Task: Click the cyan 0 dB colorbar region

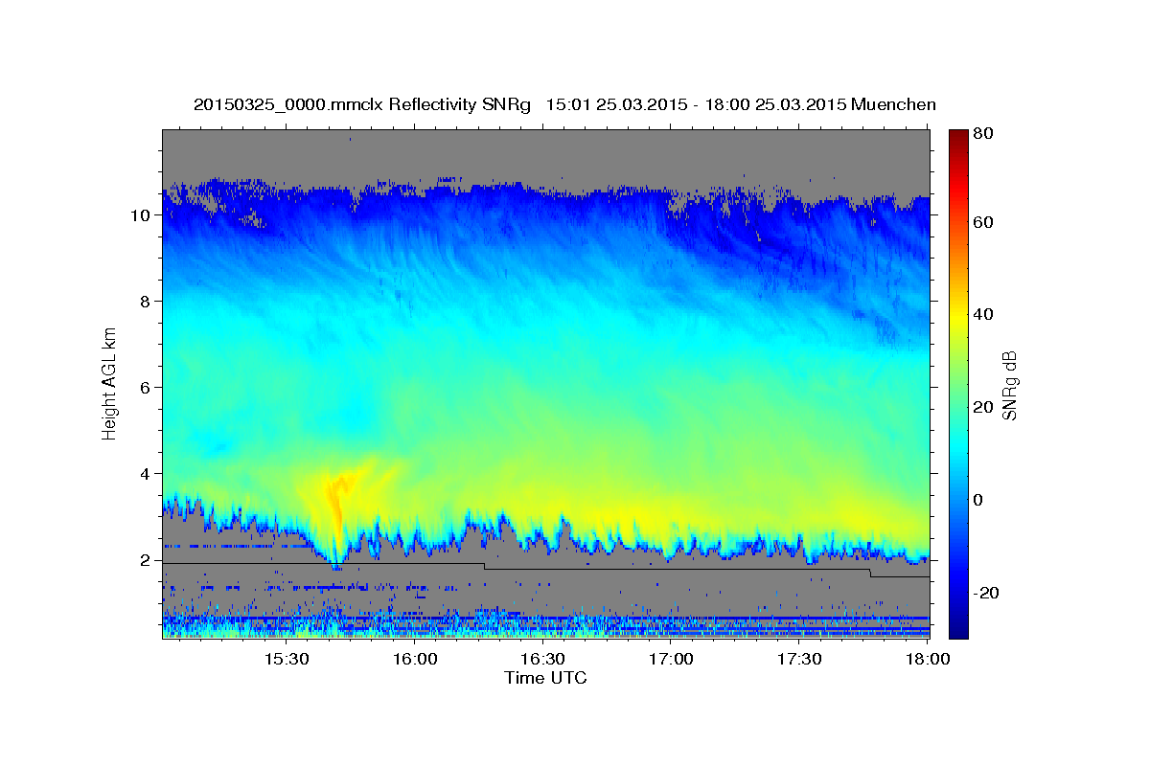Action: point(958,499)
